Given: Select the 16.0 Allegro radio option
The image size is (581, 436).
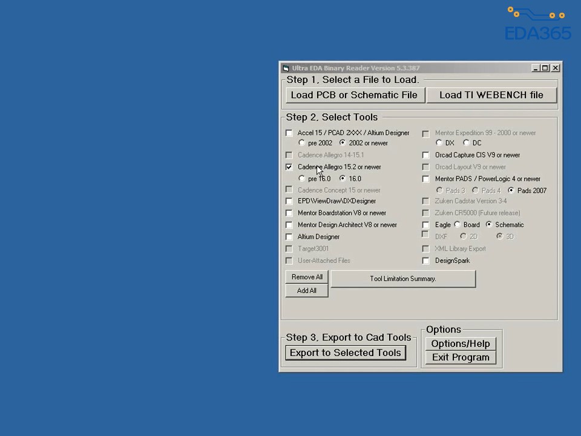Looking at the screenshot, I should click(343, 178).
